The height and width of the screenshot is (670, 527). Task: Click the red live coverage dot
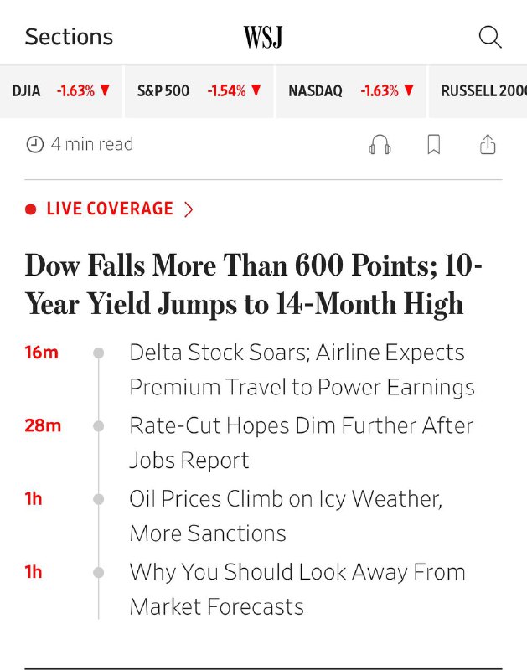tap(30, 209)
